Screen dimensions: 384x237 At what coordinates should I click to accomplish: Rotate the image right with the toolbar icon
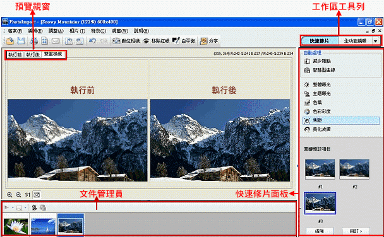pos(80,41)
